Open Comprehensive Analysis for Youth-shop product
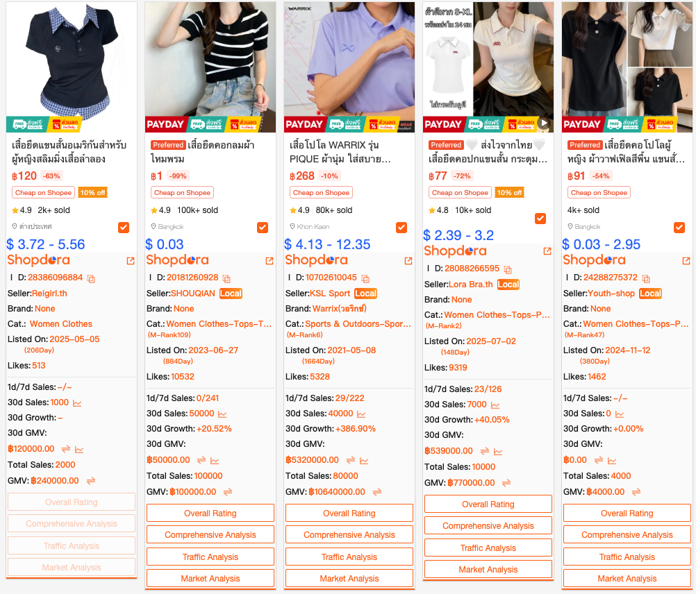This screenshot has width=696, height=594. [627, 535]
